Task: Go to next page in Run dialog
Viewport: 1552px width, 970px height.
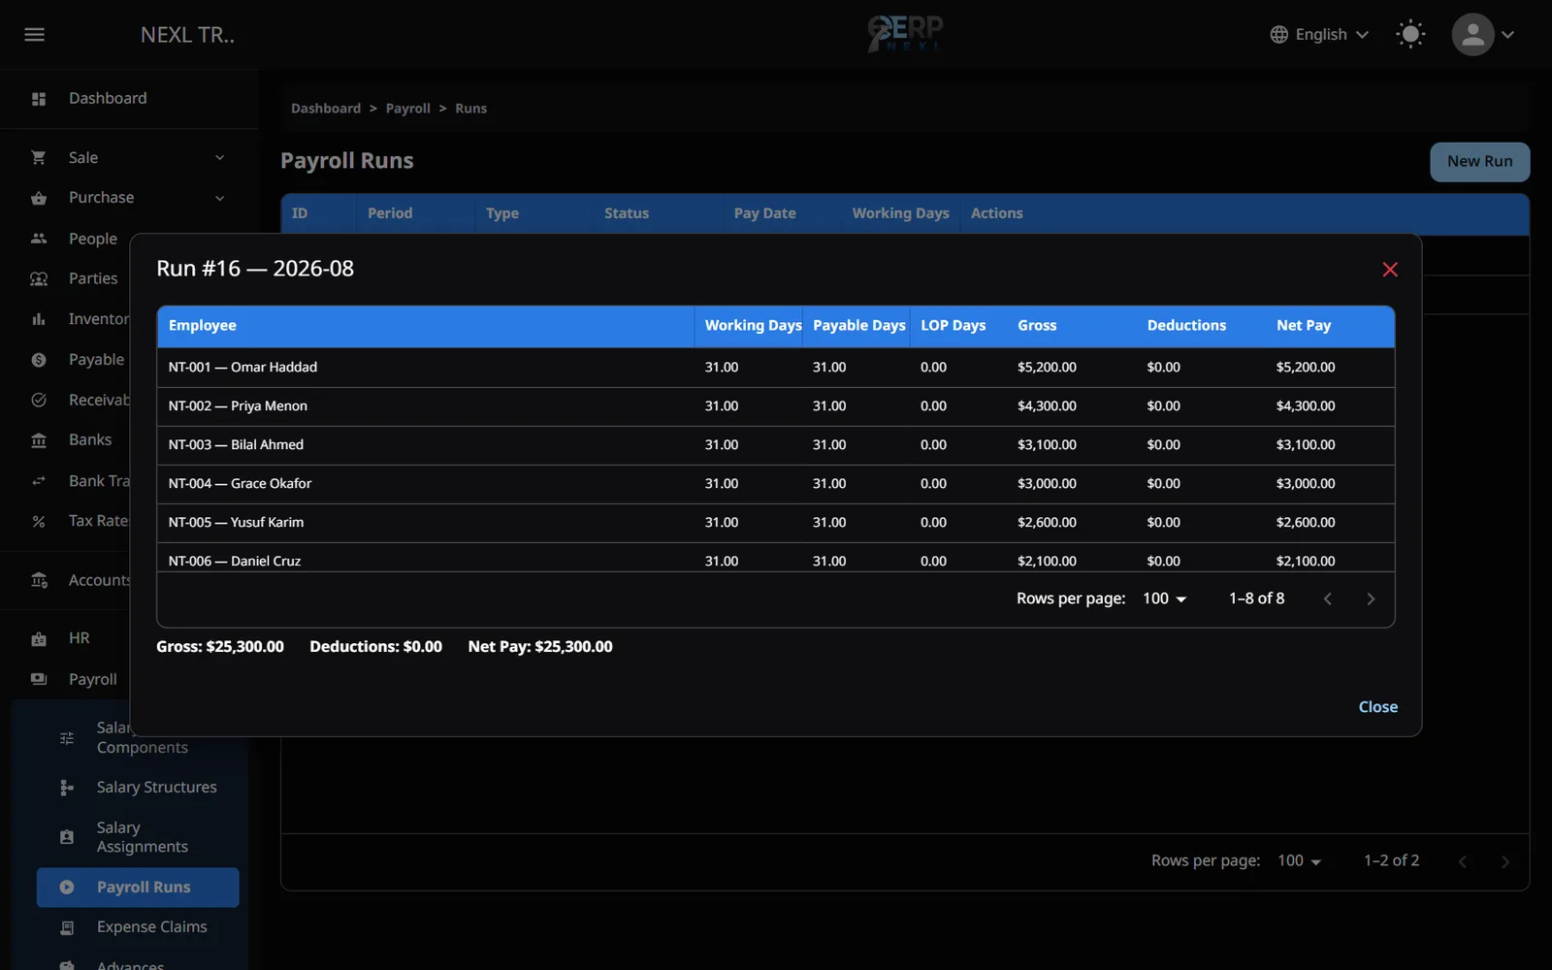Action: tap(1371, 599)
